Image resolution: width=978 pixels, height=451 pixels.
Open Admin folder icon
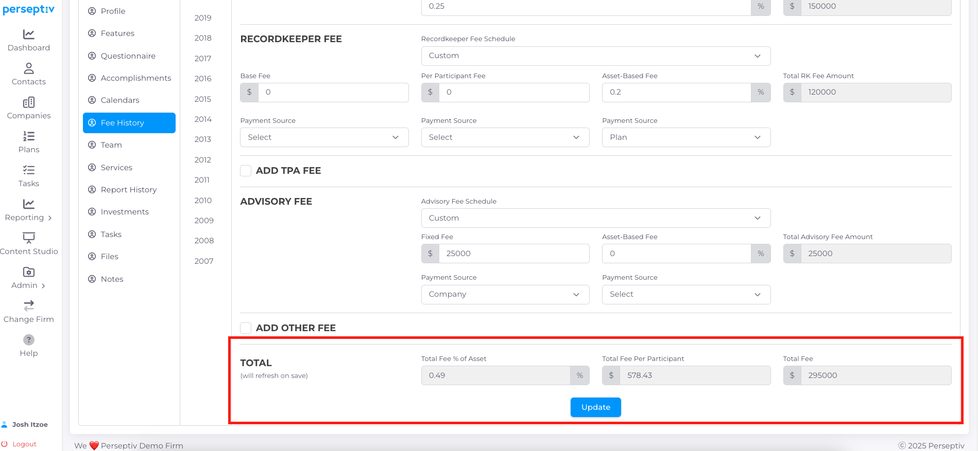pos(29,272)
